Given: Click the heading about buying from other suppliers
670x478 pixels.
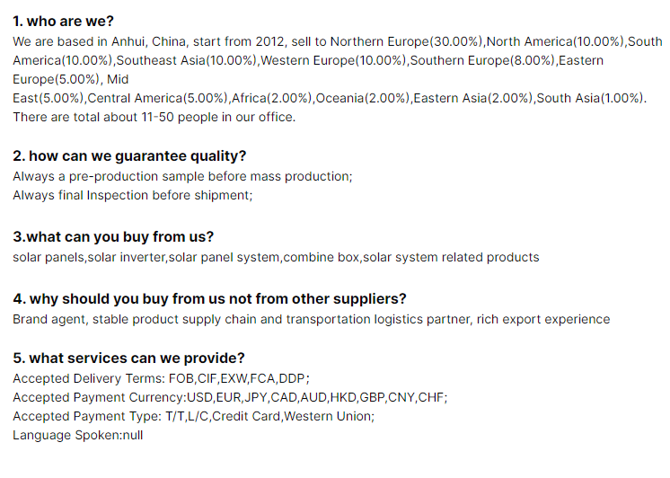Looking at the screenshot, I should [x=209, y=298].
